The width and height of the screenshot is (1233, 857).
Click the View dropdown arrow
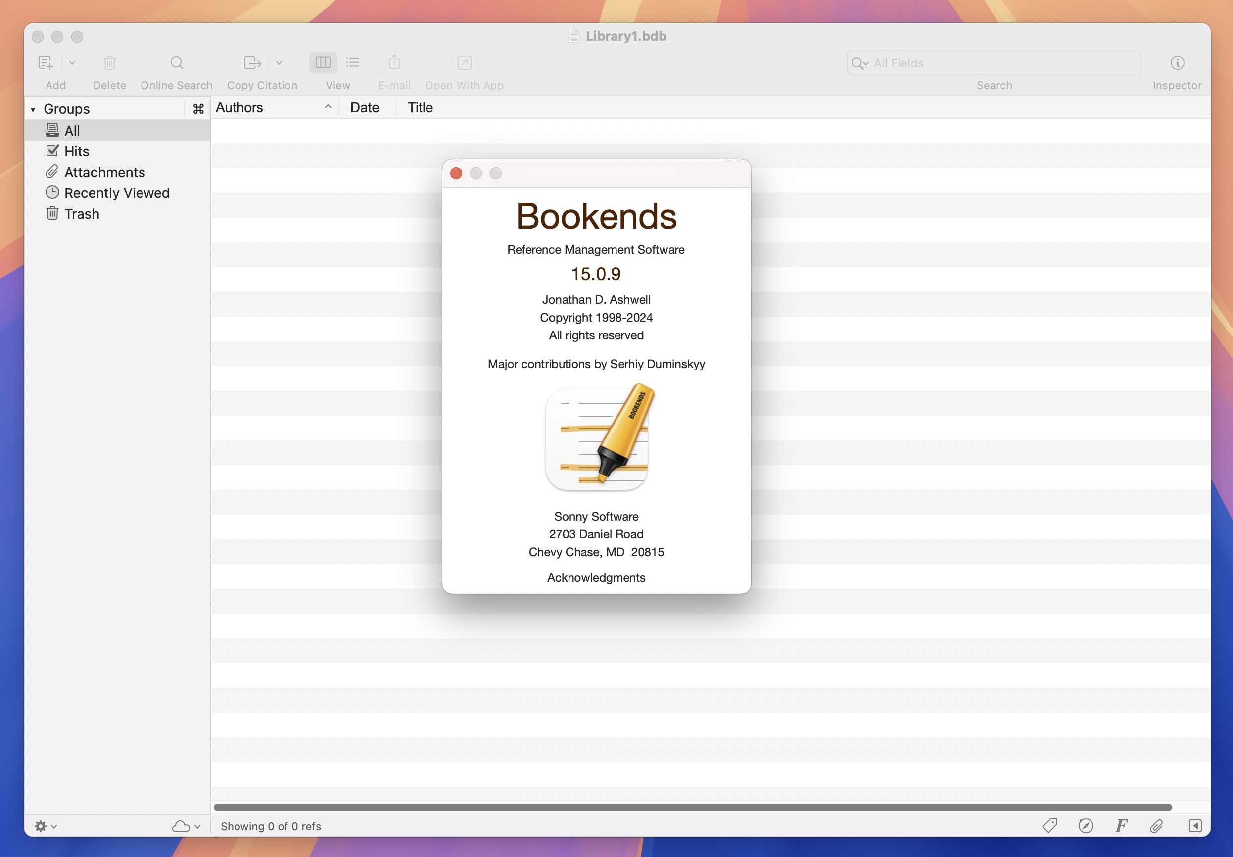(354, 63)
